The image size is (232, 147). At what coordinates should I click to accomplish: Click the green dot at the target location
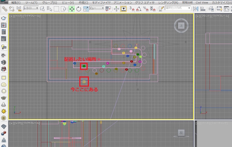coord(84,66)
